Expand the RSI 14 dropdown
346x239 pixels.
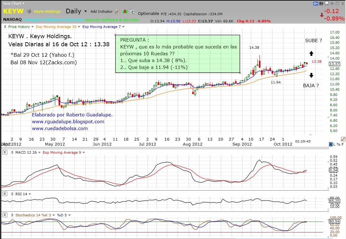tap(30, 194)
